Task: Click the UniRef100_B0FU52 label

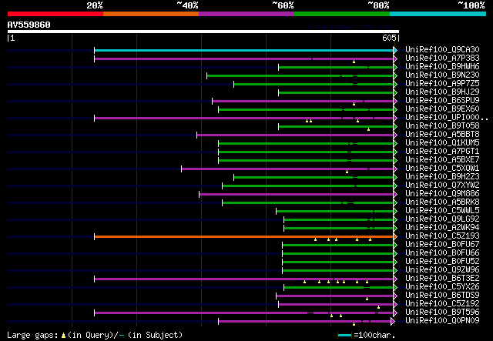Action: coord(442,262)
